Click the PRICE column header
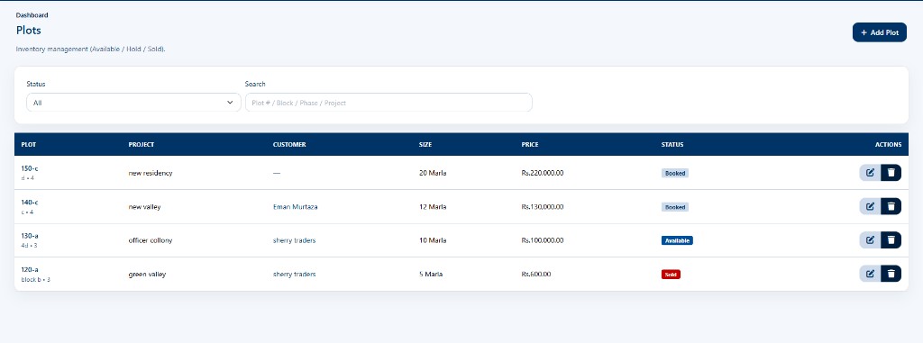The height and width of the screenshot is (343, 923). pos(530,145)
